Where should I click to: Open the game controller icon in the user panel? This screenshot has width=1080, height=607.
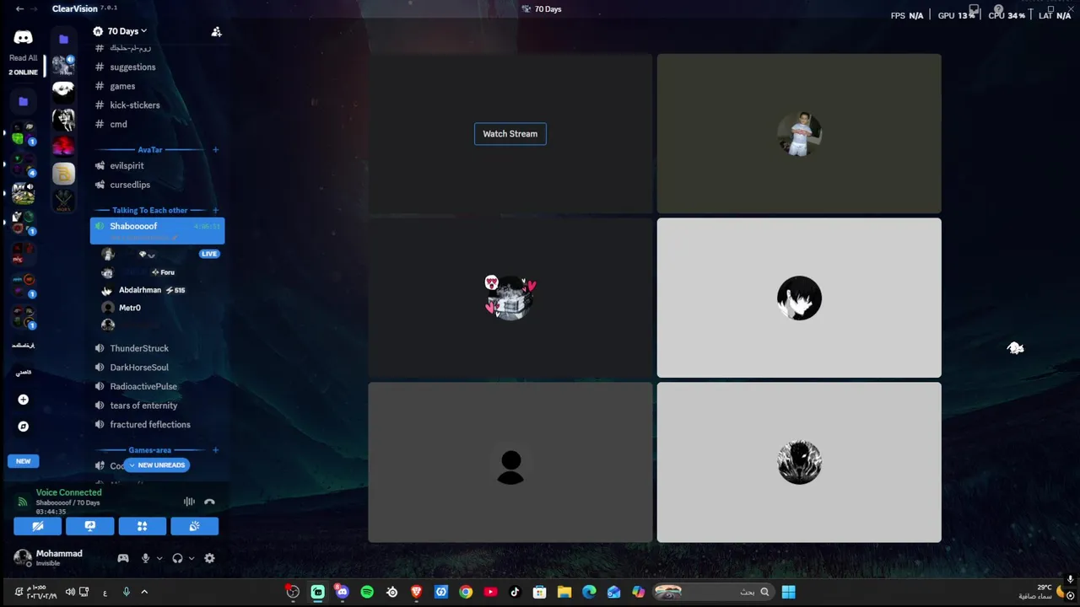click(123, 558)
